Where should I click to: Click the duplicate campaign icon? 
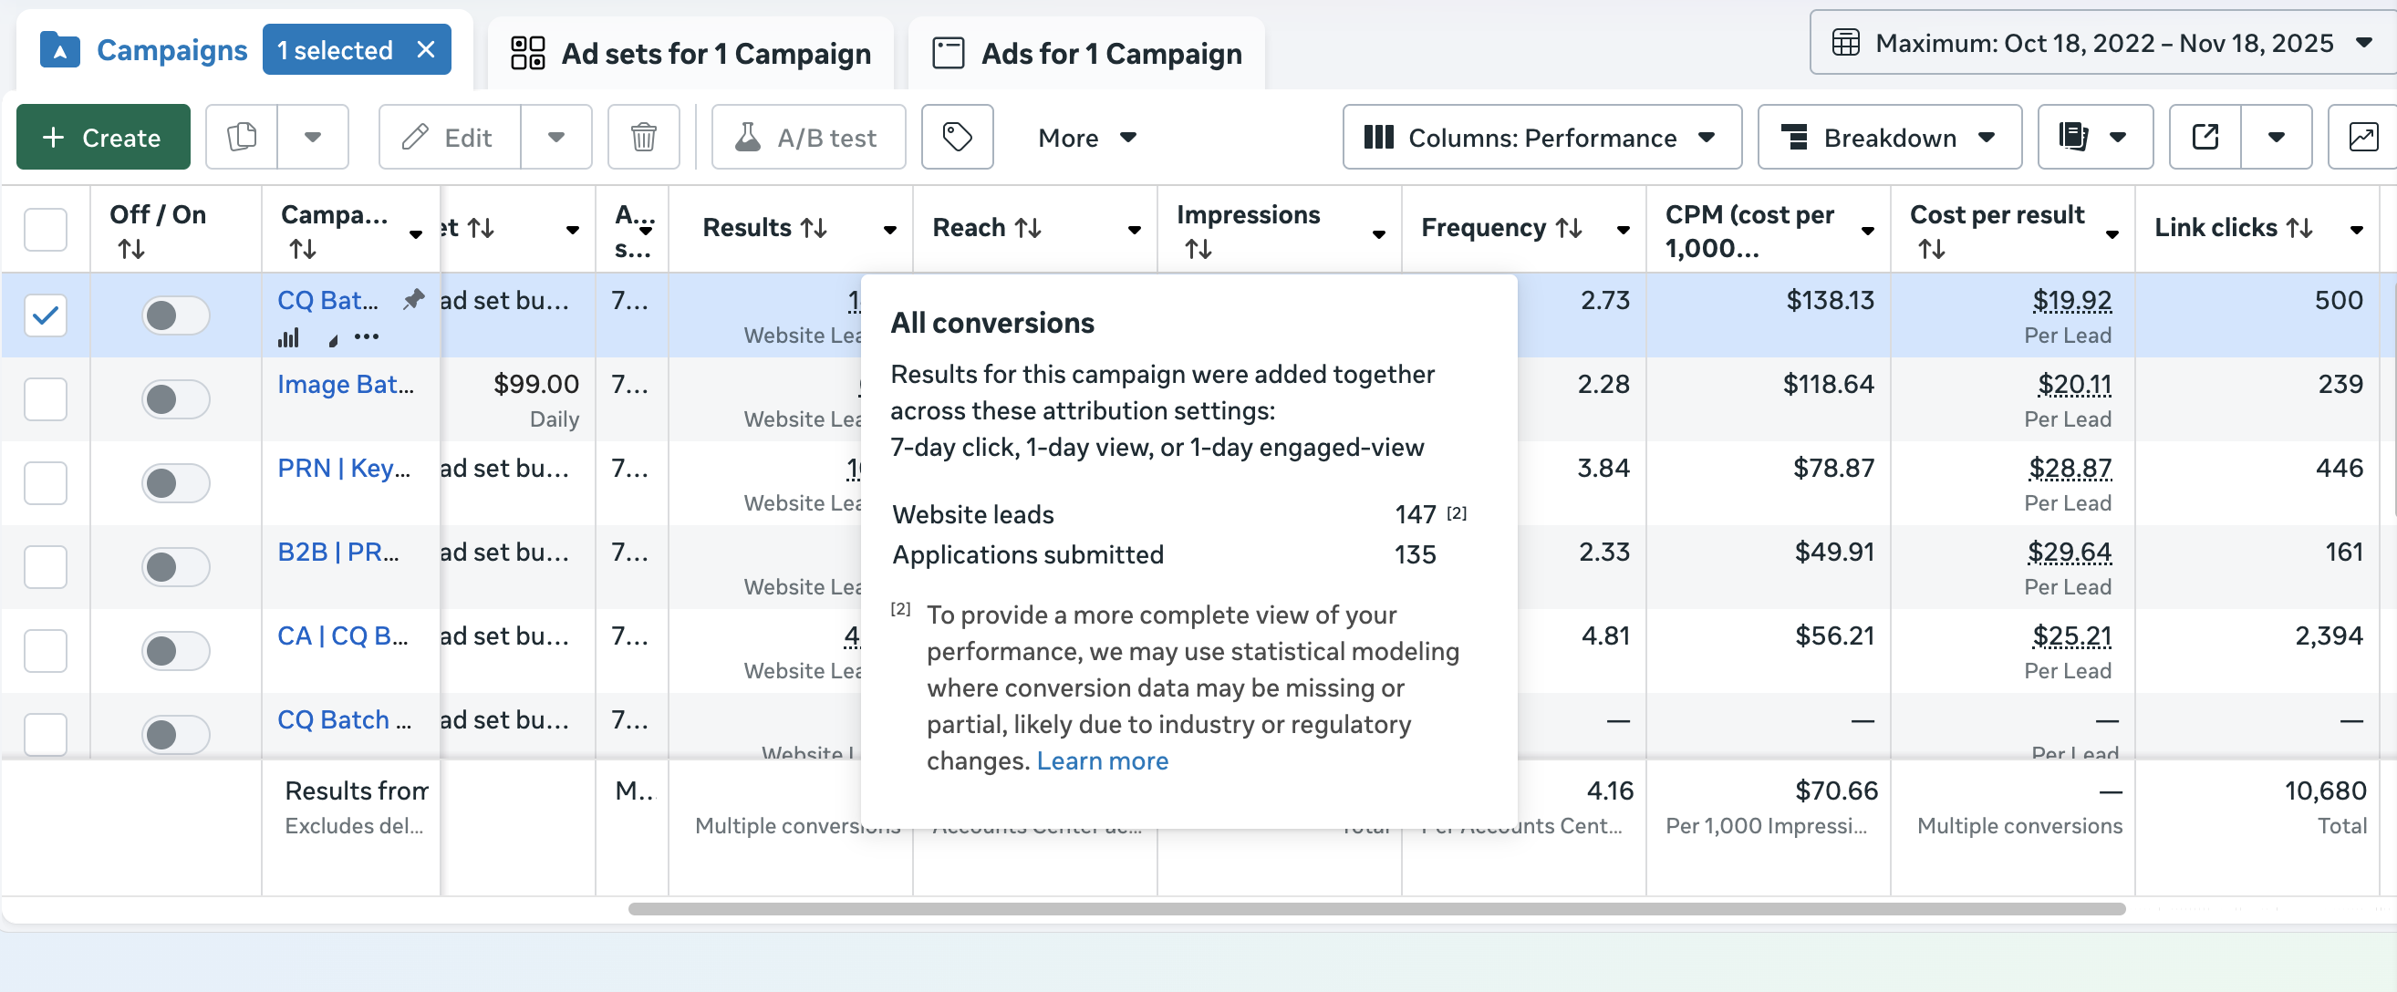click(x=242, y=137)
